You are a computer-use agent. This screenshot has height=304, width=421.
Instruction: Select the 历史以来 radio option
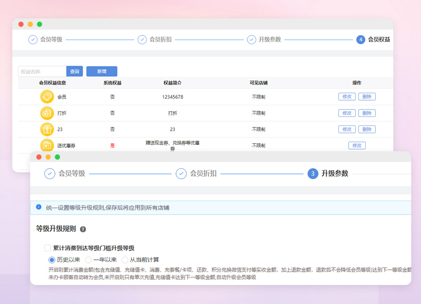[x=52, y=260]
